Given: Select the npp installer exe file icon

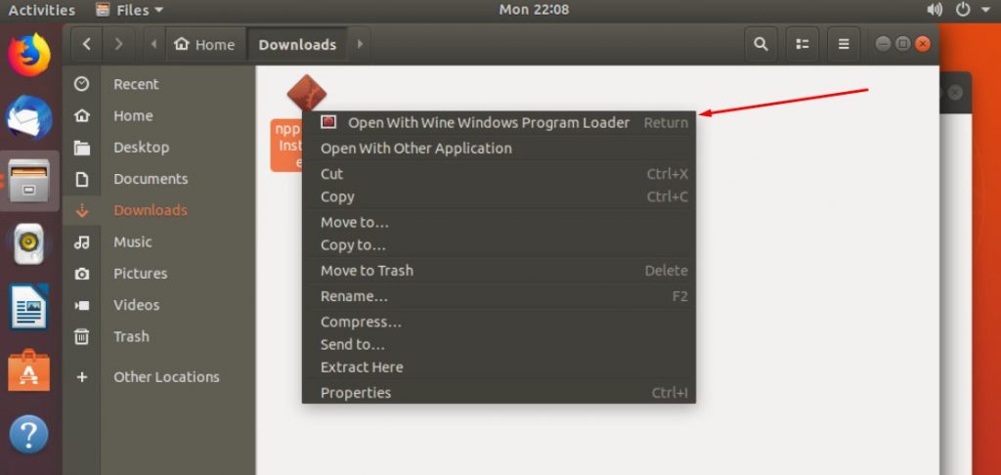Looking at the screenshot, I should tap(306, 93).
